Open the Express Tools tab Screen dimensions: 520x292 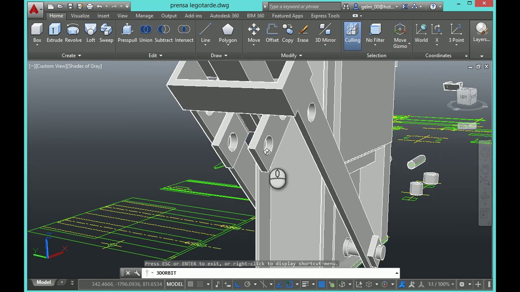pos(325,16)
